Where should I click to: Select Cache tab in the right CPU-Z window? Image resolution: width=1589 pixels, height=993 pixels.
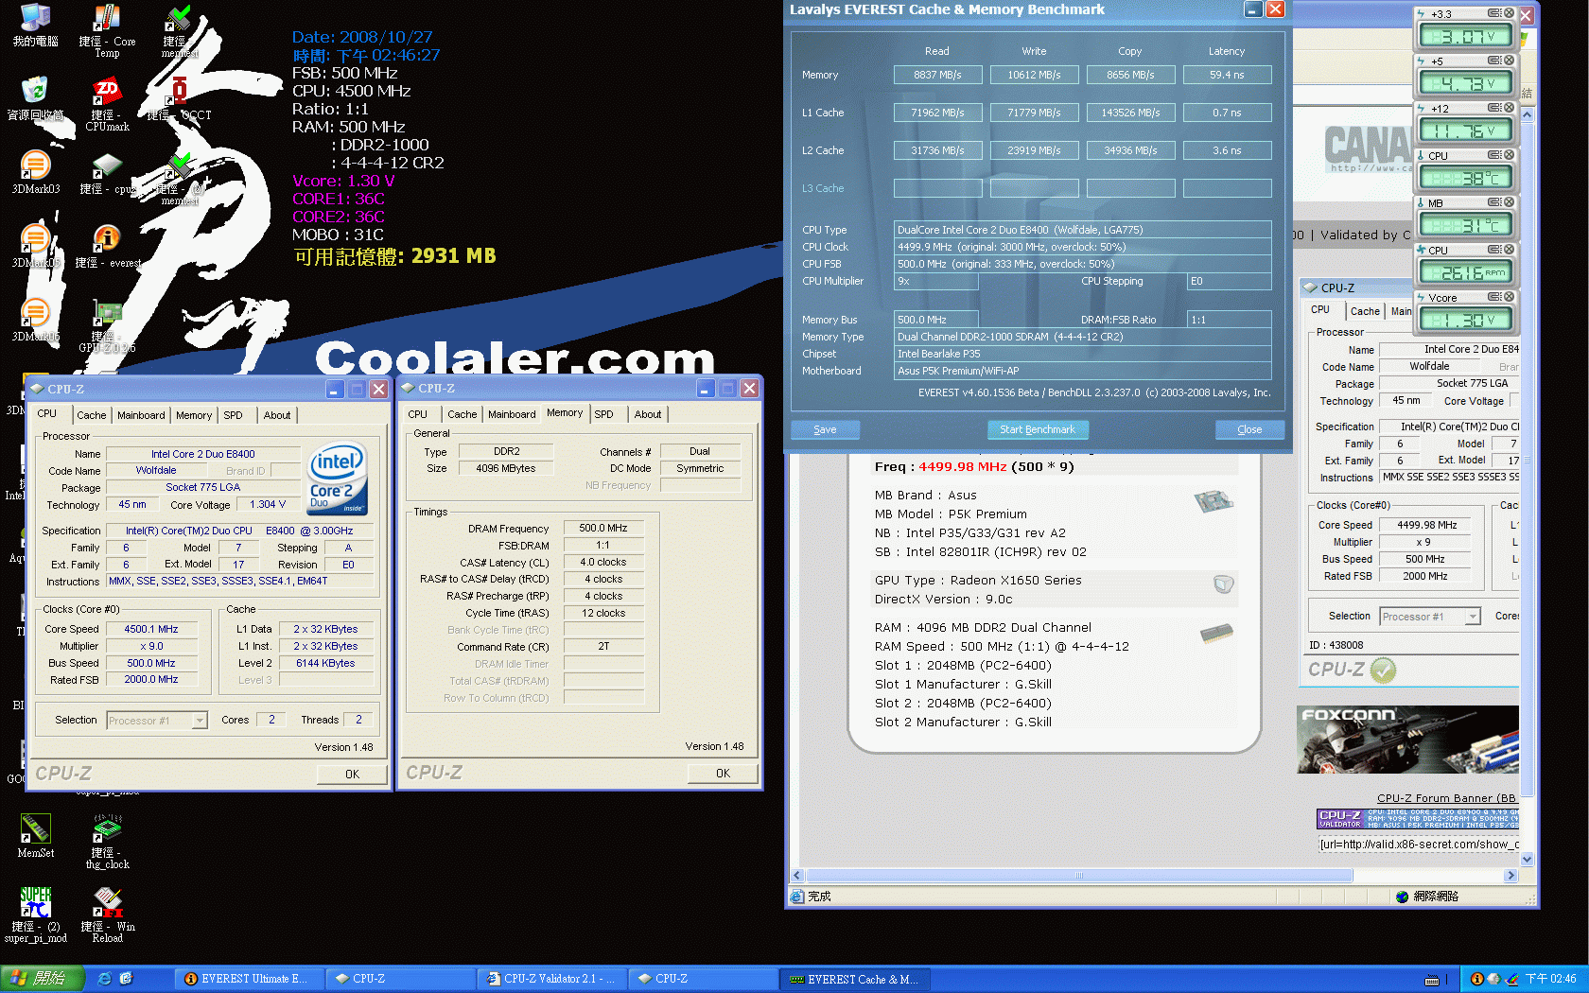click(1365, 311)
